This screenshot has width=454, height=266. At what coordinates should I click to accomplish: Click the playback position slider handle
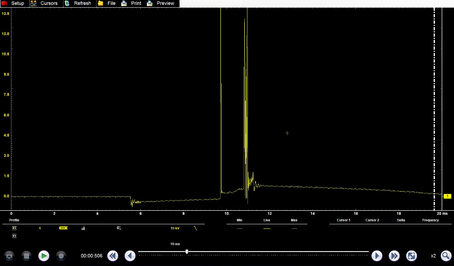point(187,251)
